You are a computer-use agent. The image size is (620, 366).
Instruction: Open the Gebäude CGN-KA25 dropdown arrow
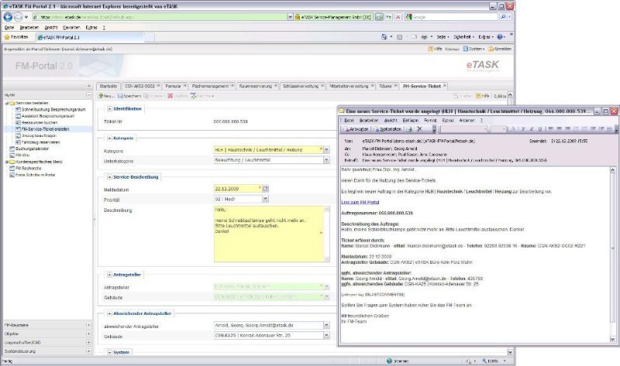point(326,335)
